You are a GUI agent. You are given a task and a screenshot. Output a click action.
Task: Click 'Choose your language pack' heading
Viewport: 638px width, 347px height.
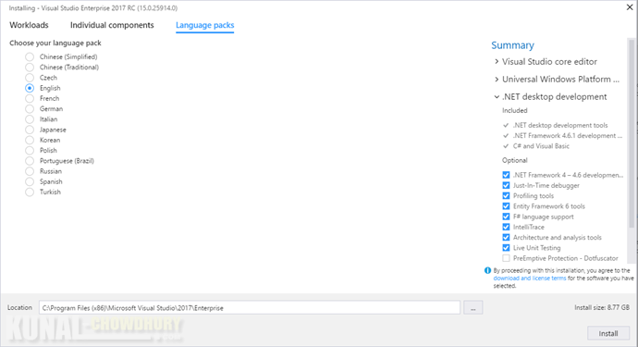[x=55, y=43]
